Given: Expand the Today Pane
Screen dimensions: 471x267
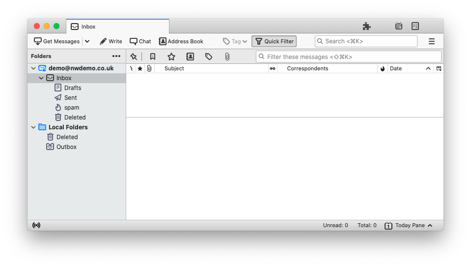Looking at the screenshot, I should tap(409, 225).
